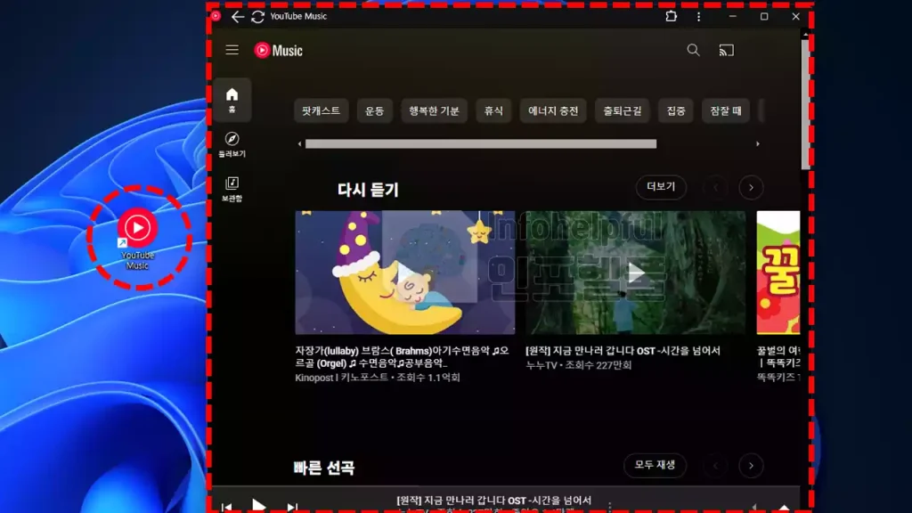This screenshot has width=912, height=513.
Task: Show previous items in 빠른 선곡 section
Action: point(715,465)
